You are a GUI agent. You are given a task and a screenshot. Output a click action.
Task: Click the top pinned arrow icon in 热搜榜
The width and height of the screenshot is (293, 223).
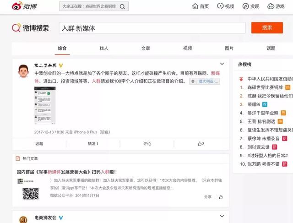pos(241,79)
